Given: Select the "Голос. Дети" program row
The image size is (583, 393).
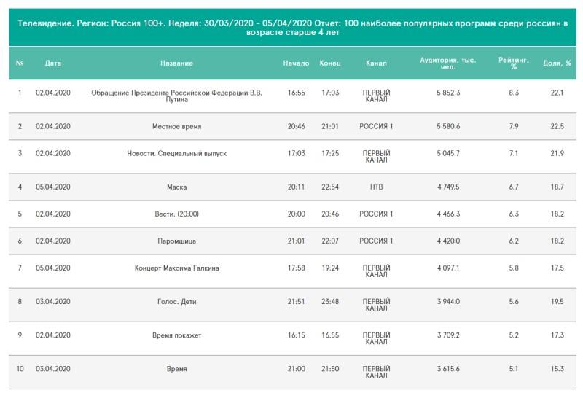Looking at the screenshot, I should (176, 302).
